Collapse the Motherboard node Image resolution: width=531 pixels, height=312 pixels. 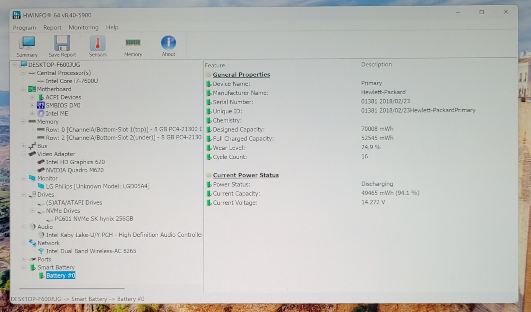tap(23, 89)
